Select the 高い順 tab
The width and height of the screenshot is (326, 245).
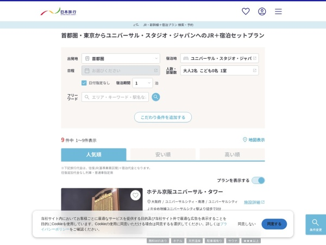232,155
